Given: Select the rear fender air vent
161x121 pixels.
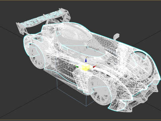Looking at the screenshot, I should click(38, 39).
